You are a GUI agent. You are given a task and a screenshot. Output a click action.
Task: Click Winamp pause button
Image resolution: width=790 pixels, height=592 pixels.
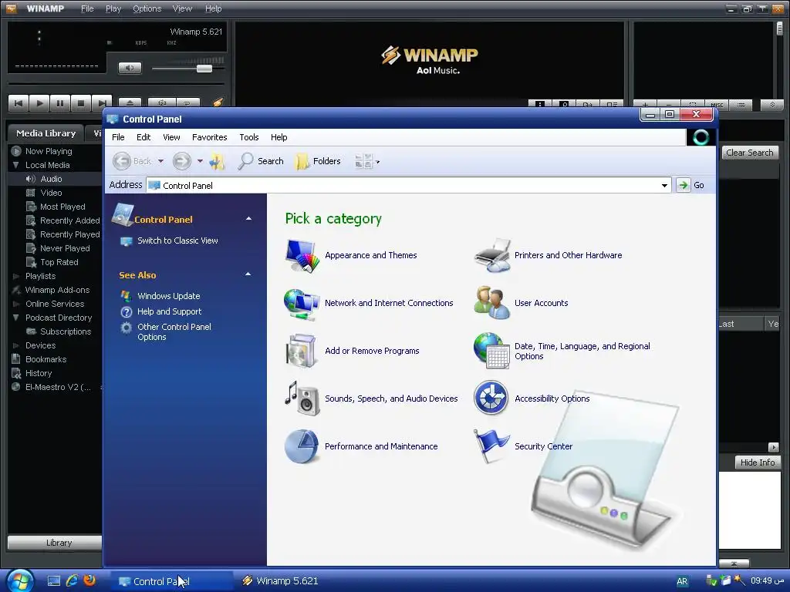60,104
